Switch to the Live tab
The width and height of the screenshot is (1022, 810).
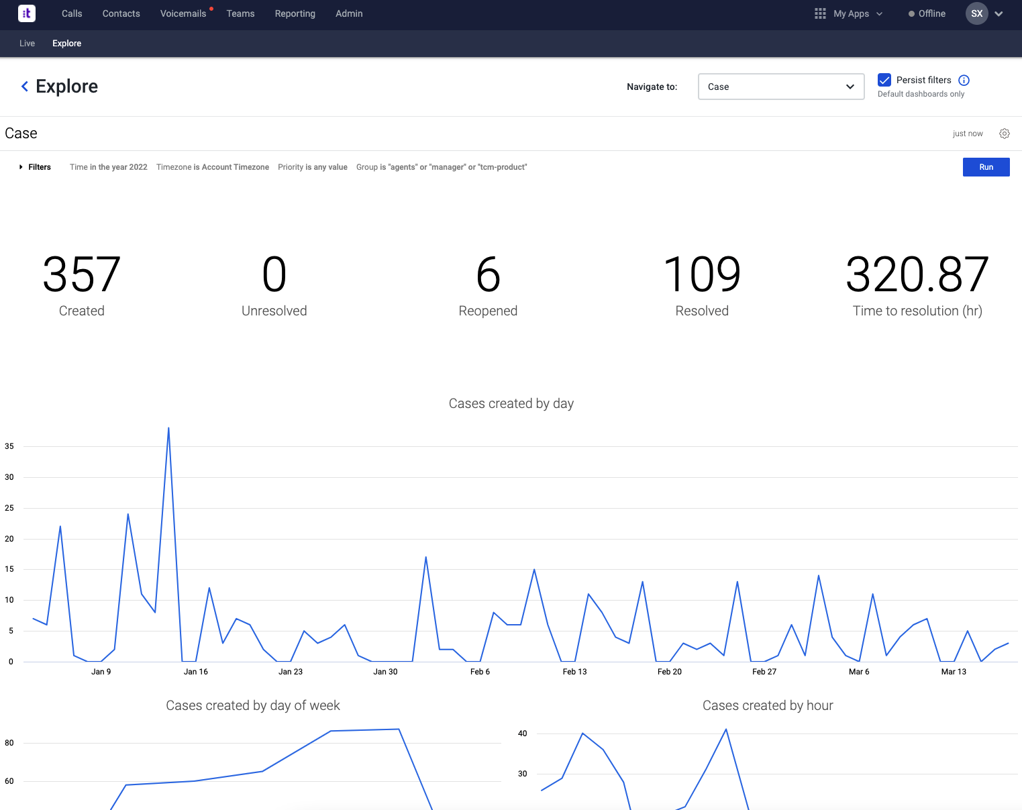click(27, 43)
